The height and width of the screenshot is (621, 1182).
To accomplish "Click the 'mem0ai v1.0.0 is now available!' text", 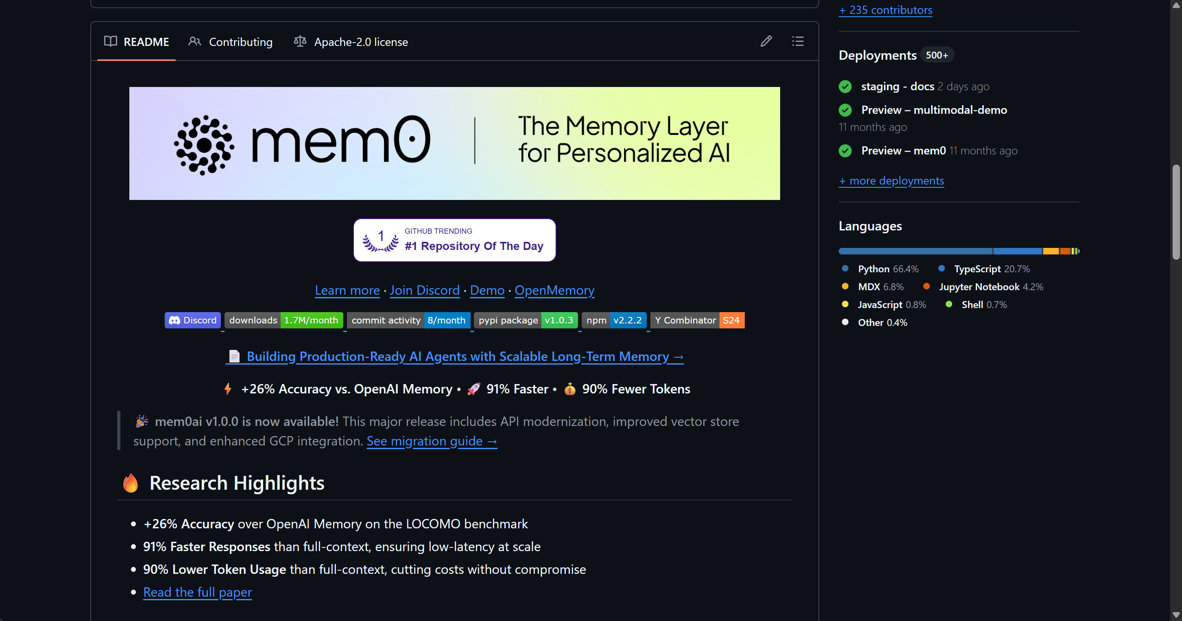I will click(247, 421).
